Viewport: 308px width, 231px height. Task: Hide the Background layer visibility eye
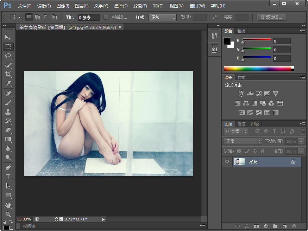pos(226,161)
